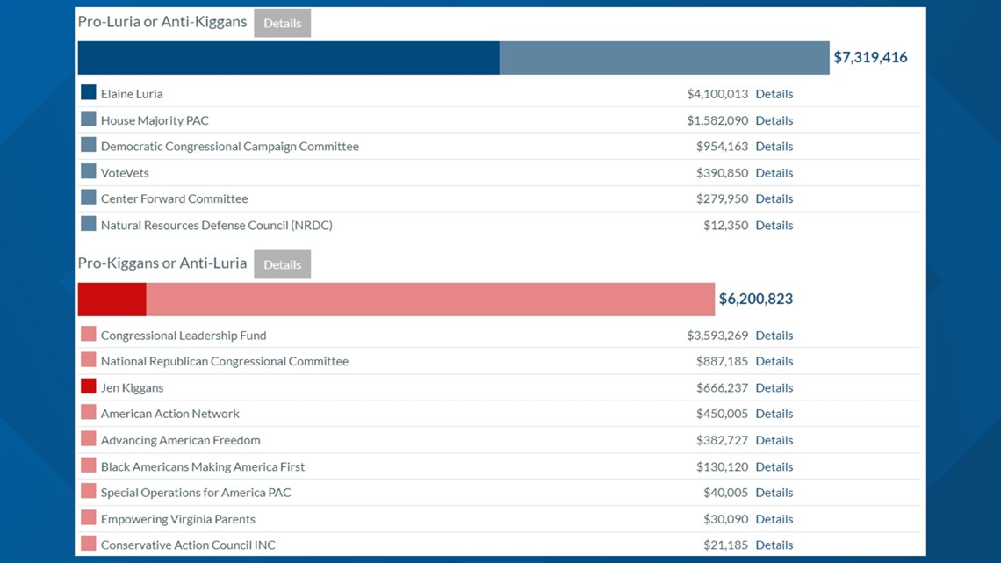Image resolution: width=1001 pixels, height=563 pixels.
Task: Click swatch beside Special Operations for America PAC
Action: [x=89, y=492]
